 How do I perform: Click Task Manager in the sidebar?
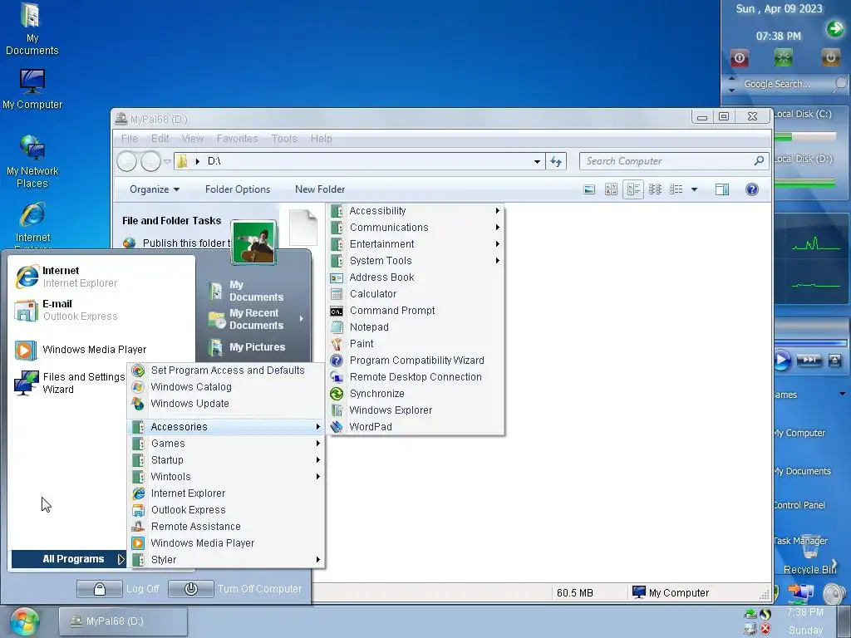[x=800, y=541]
